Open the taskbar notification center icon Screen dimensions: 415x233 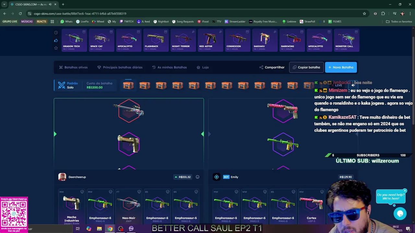pos(408,229)
